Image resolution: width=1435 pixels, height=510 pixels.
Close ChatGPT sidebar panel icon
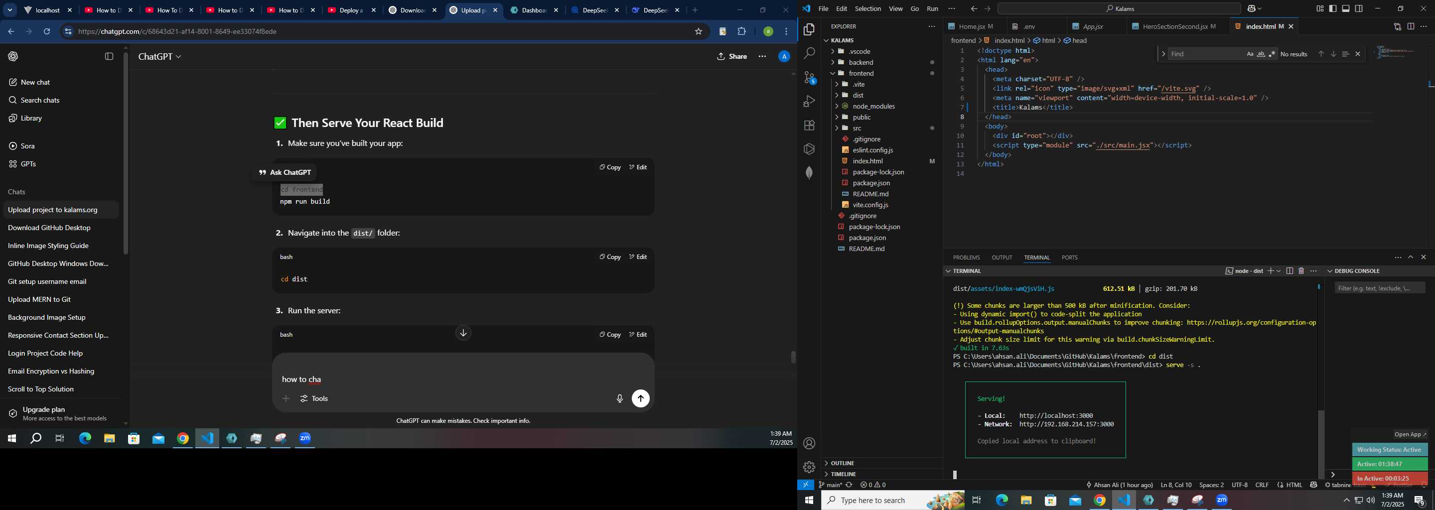click(109, 56)
